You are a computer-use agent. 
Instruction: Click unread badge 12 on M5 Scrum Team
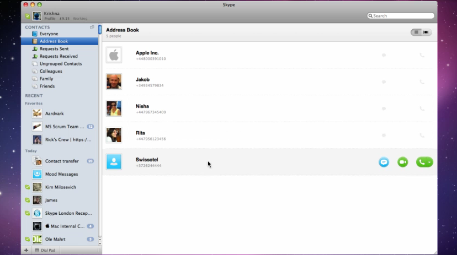[91, 127]
